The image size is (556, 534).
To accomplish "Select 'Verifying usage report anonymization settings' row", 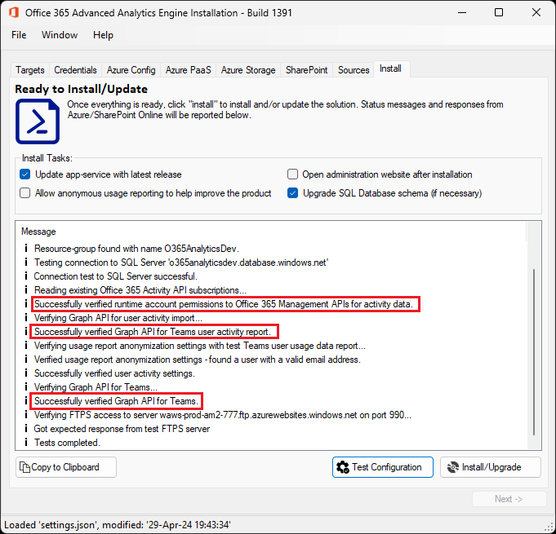I will tap(200, 345).
